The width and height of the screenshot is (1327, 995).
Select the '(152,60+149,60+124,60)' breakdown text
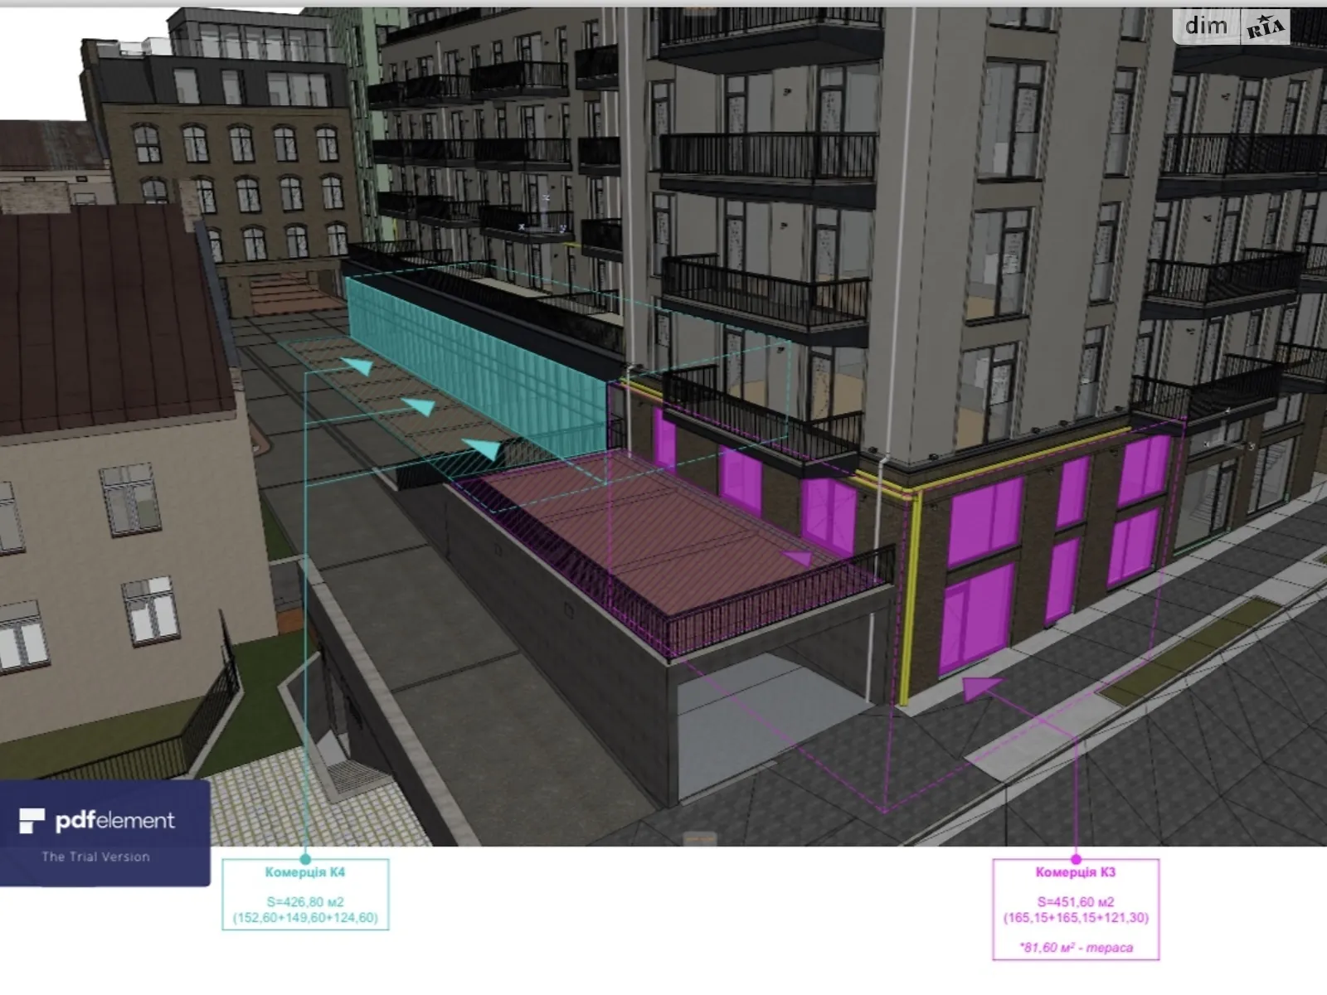304,918
